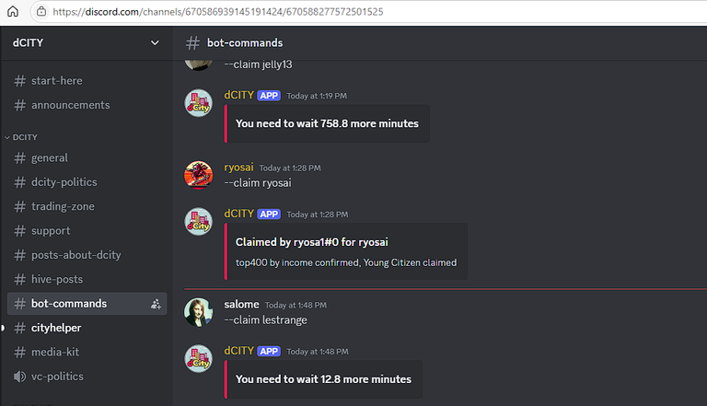The height and width of the screenshot is (406, 707).
Task: Click the site security lock icon
Action: (41, 11)
